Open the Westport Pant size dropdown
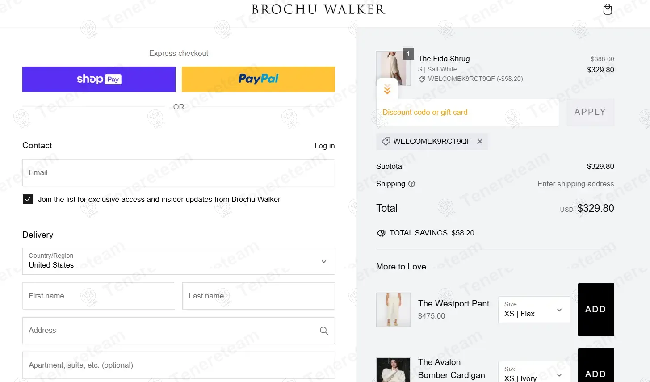This screenshot has width=650, height=382. point(534,310)
